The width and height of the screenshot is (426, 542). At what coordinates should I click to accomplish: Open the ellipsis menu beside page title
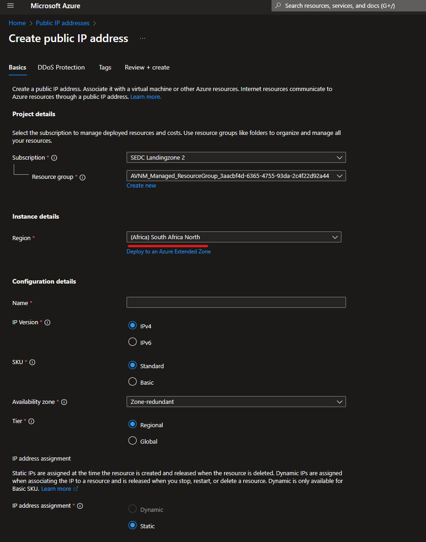click(142, 38)
